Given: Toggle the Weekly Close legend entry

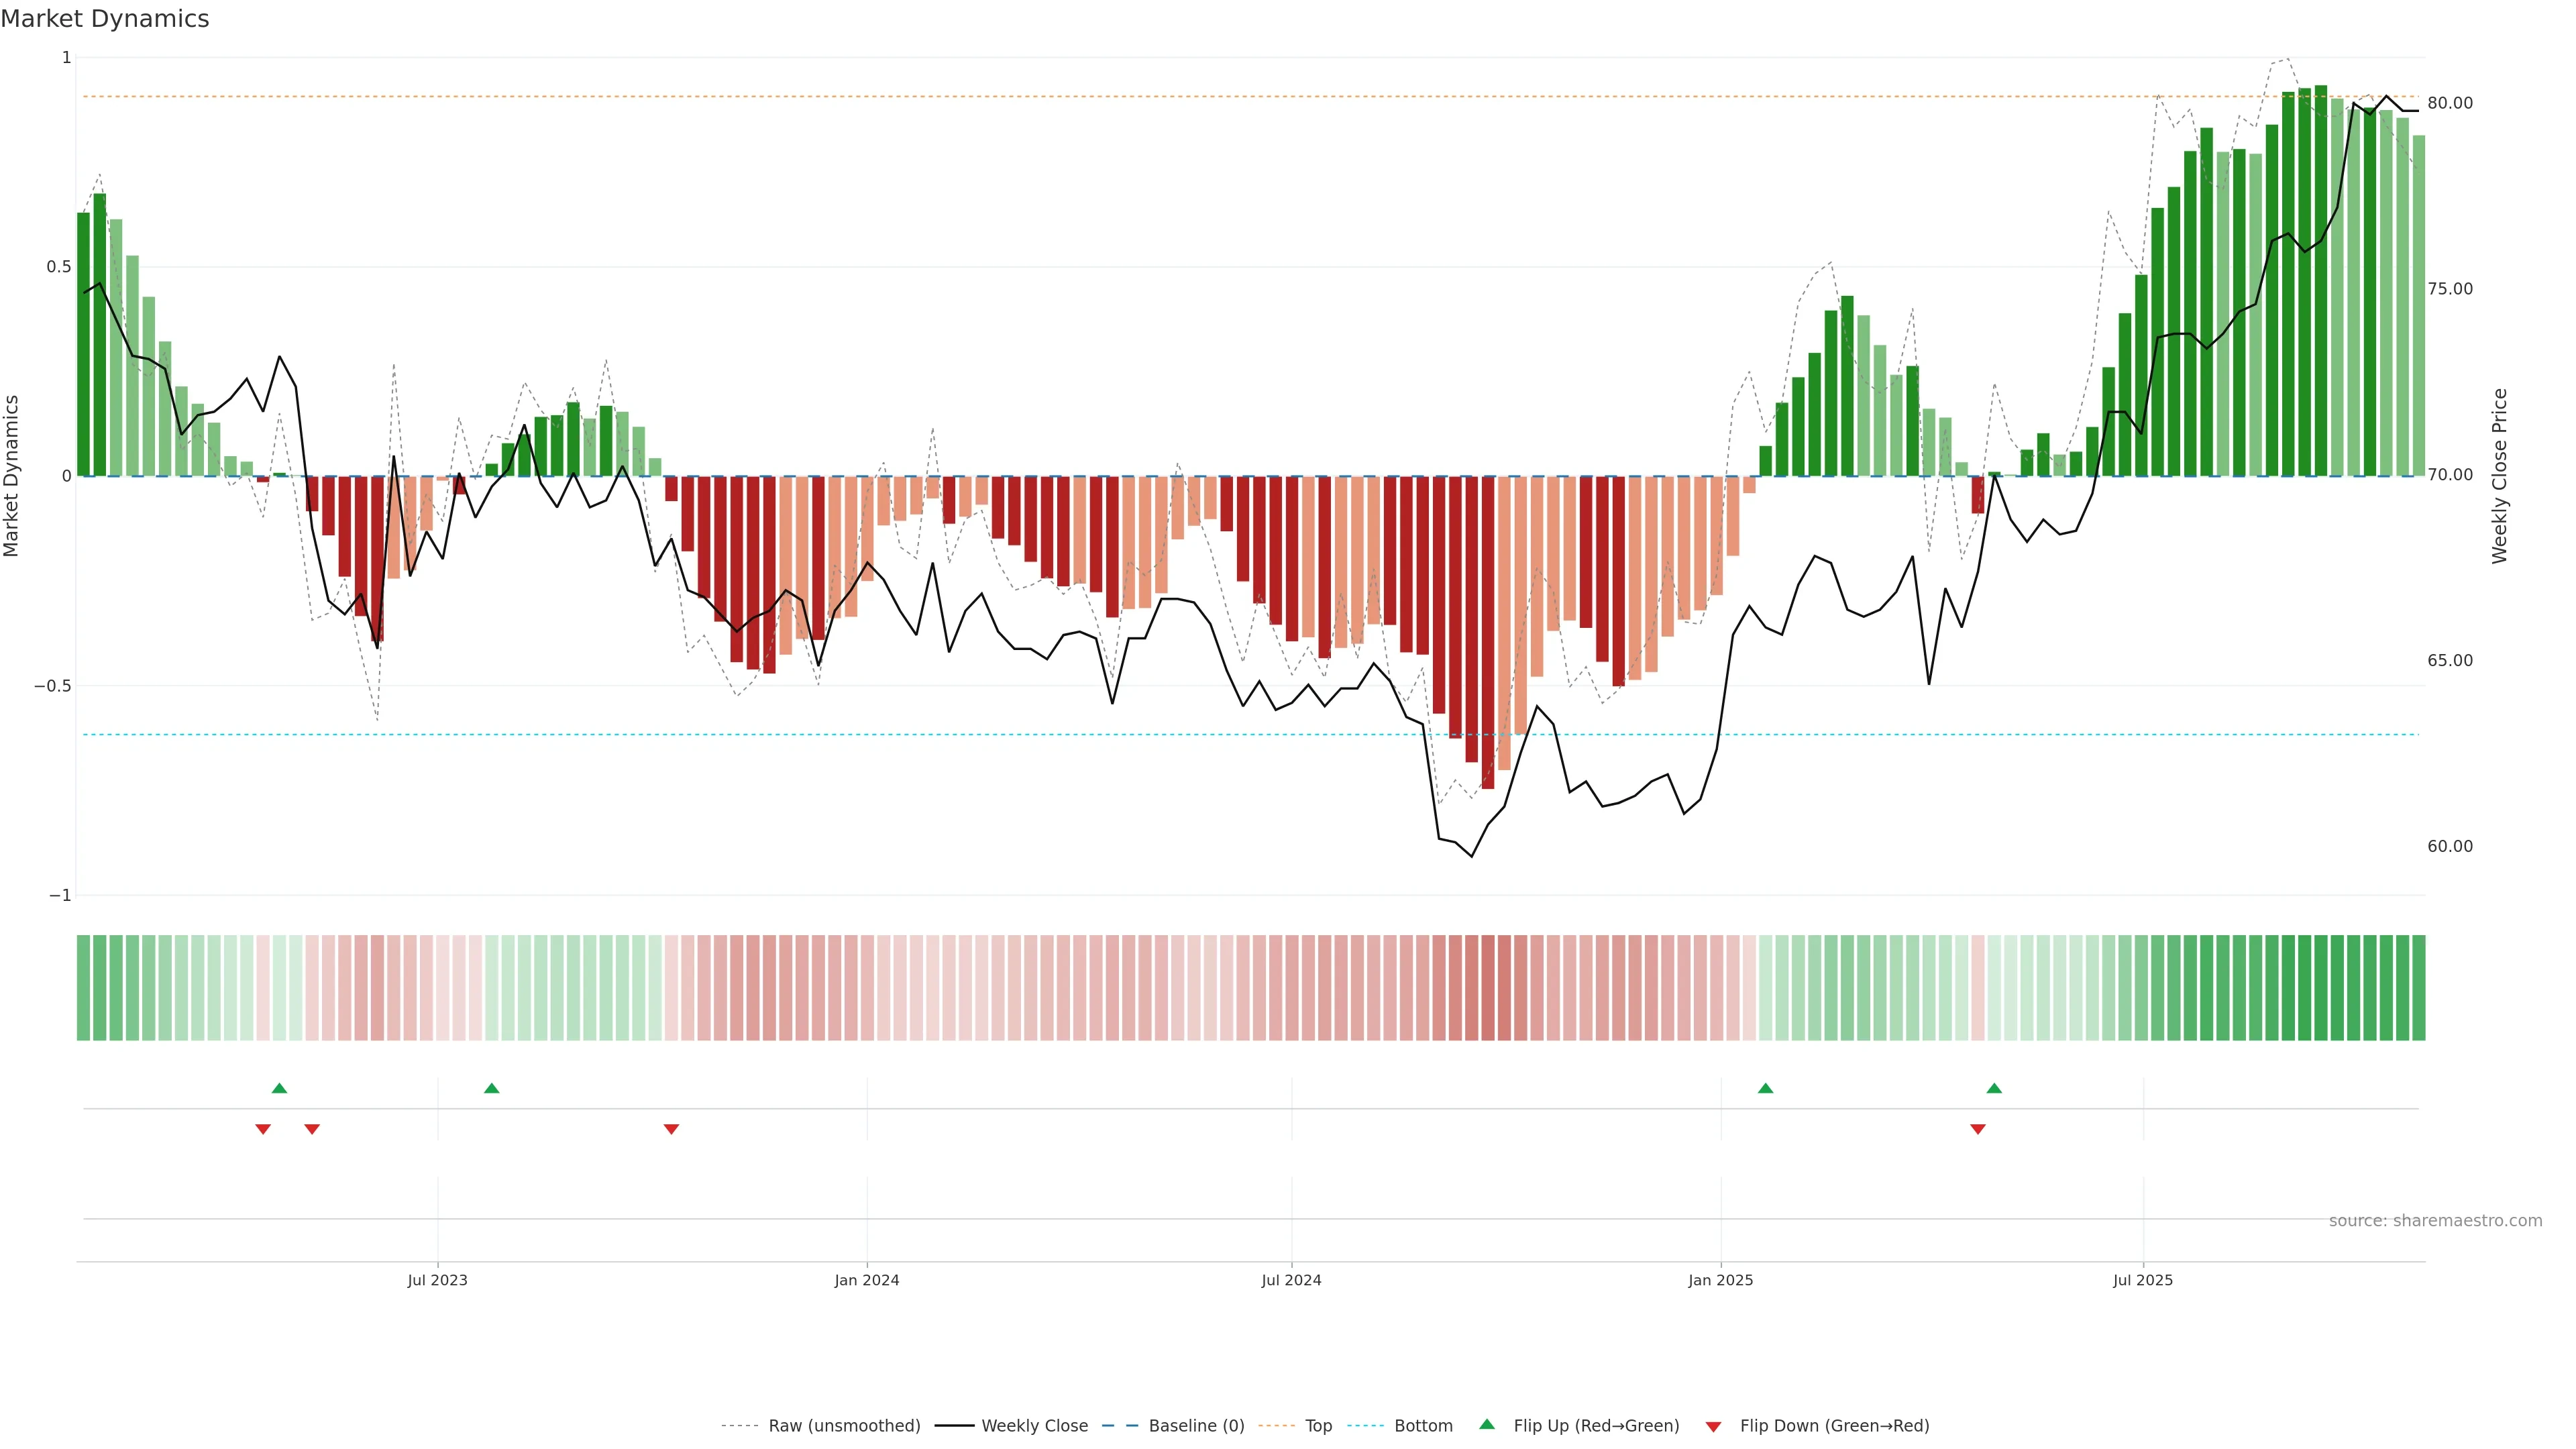Looking at the screenshot, I should 1034,1426.
